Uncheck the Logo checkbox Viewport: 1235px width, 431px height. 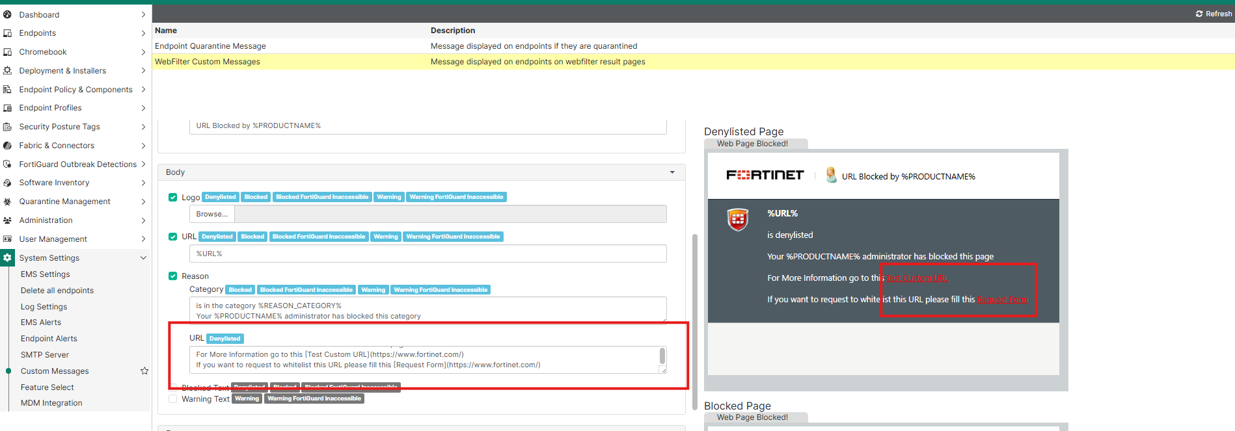click(172, 198)
